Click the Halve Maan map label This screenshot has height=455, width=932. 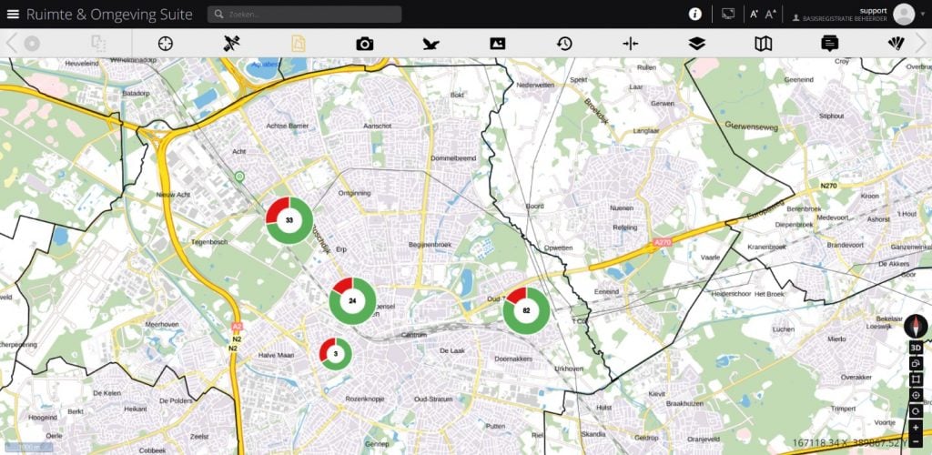tap(277, 355)
